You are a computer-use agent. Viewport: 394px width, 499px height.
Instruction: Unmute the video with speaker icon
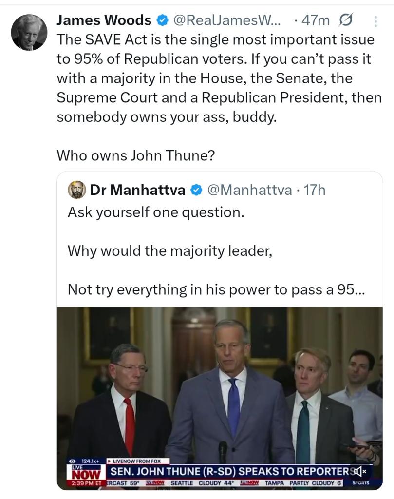[360, 471]
